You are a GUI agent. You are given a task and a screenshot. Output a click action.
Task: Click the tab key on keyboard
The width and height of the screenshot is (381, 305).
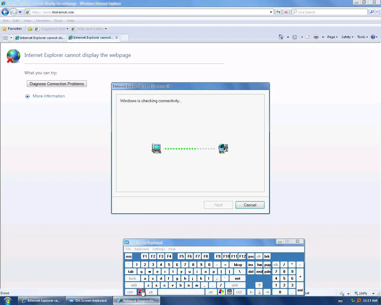pos(131,272)
